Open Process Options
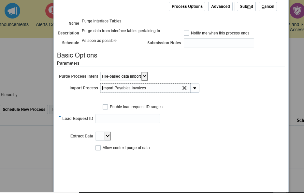 click(x=187, y=6)
